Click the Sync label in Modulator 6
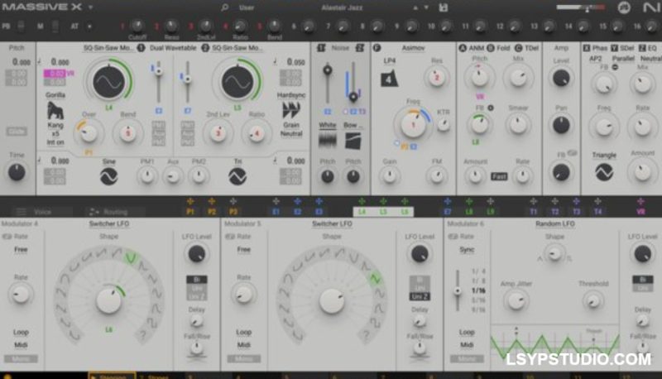 point(467,249)
